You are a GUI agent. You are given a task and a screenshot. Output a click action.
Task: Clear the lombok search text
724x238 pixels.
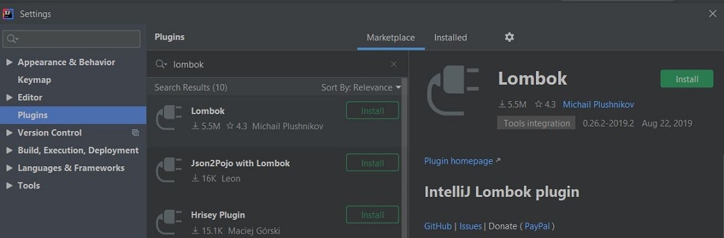[x=394, y=64]
